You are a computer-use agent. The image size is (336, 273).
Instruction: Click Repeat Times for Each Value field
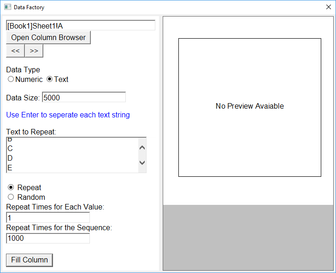click(x=47, y=217)
